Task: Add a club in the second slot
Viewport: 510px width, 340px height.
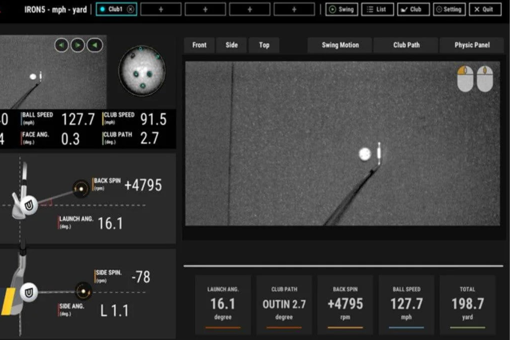Action: [x=160, y=9]
